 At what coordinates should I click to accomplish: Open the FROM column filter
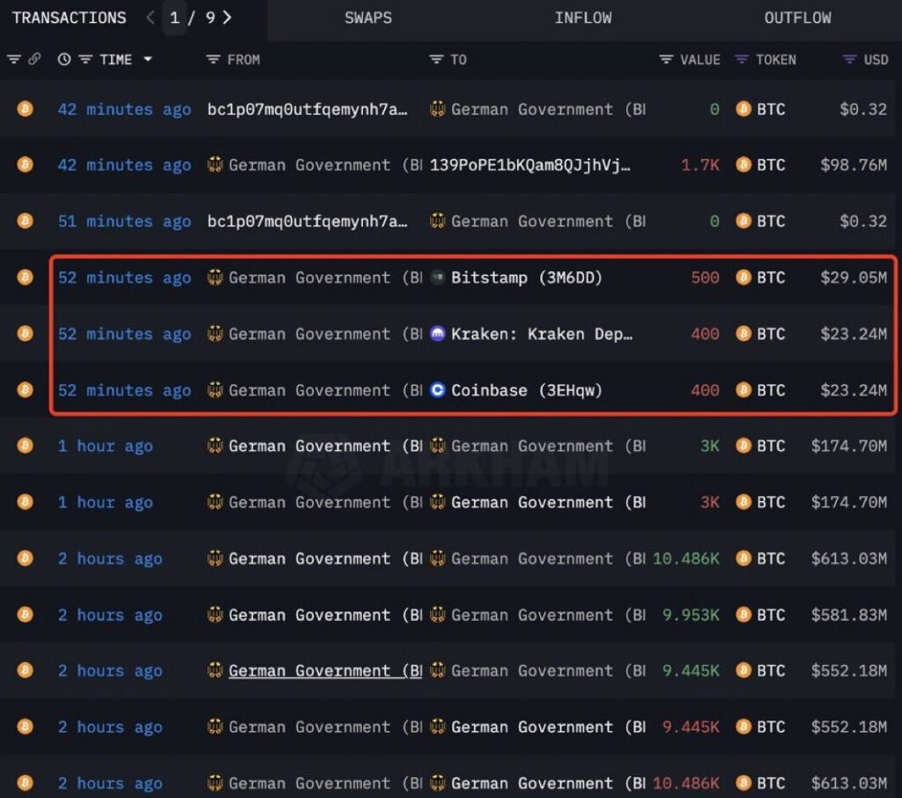coord(213,60)
